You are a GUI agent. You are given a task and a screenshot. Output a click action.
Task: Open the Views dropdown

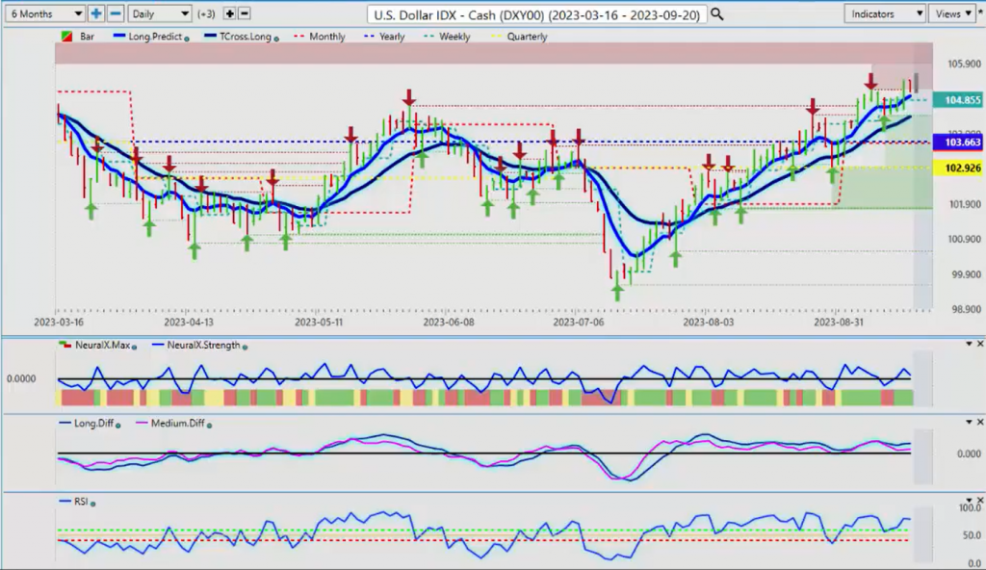(x=952, y=13)
